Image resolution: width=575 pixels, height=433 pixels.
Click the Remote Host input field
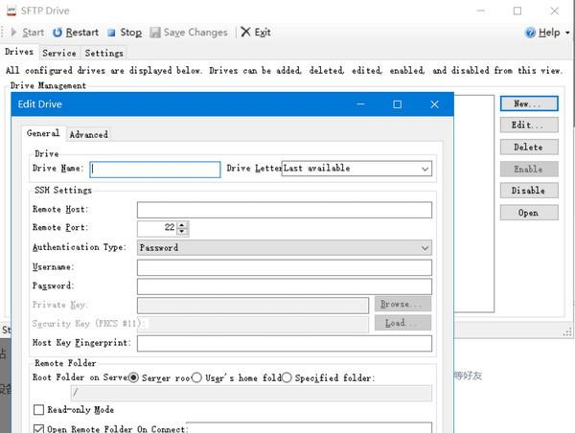pos(285,210)
